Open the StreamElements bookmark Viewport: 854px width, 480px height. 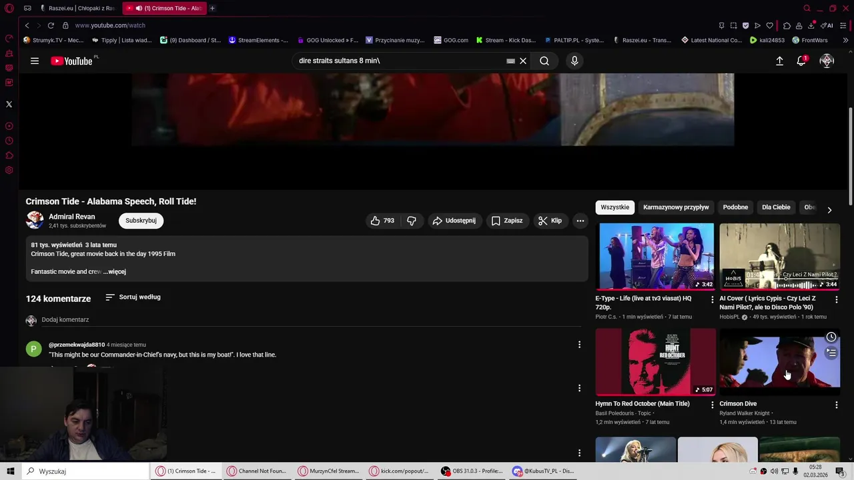tap(258, 40)
